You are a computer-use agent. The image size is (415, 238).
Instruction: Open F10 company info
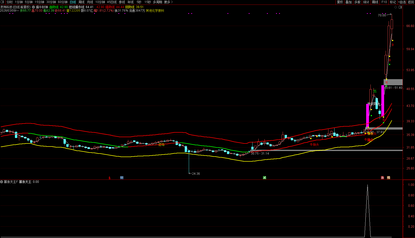click(x=384, y=2)
